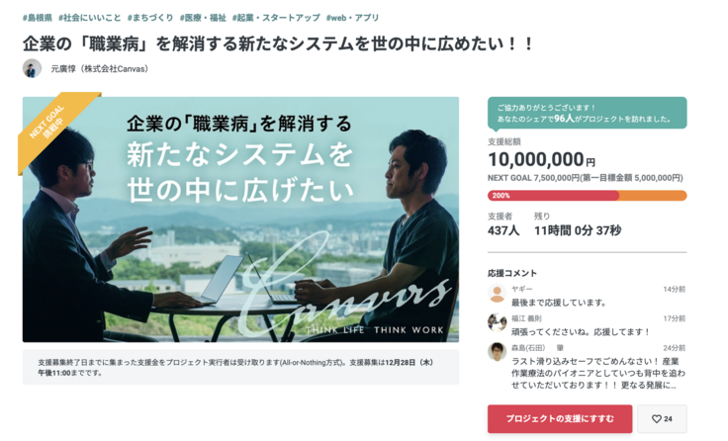This screenshot has height=441, width=728.
Task: Click the 437人 supporters count
Action: pos(503,230)
